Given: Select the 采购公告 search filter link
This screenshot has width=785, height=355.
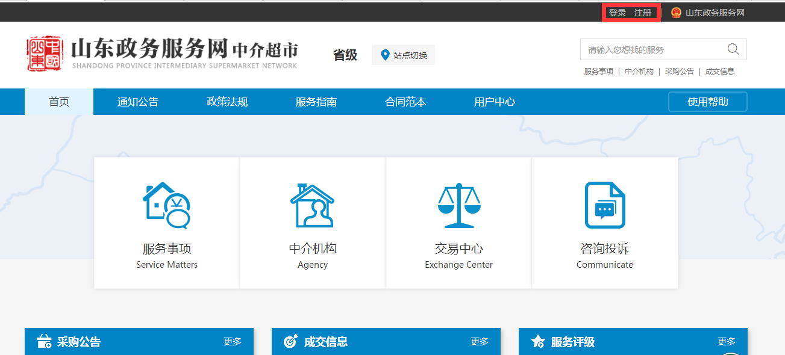Looking at the screenshot, I should [x=680, y=71].
